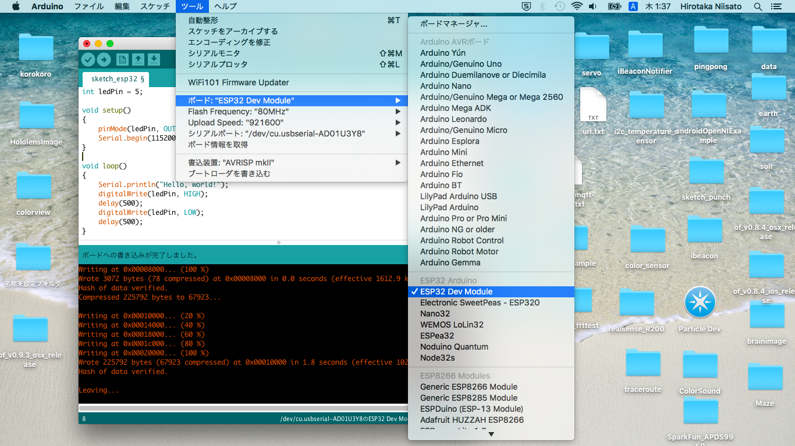Open the 編集 menu

[x=122, y=6]
